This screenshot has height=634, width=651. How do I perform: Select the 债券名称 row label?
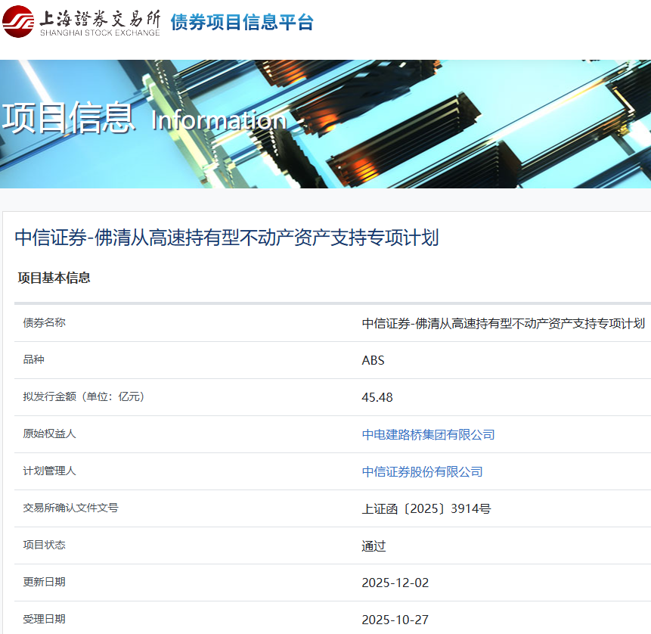(x=44, y=323)
